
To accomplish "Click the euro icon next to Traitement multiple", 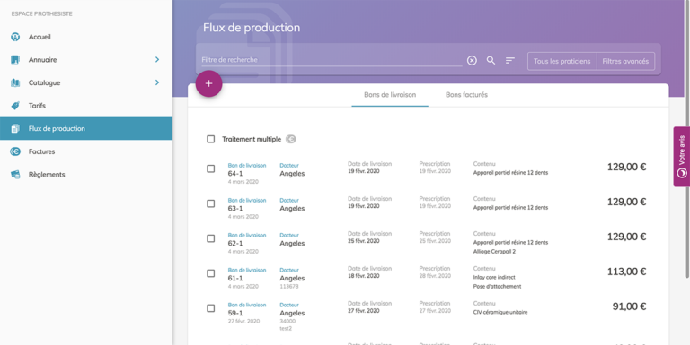I will pos(290,139).
